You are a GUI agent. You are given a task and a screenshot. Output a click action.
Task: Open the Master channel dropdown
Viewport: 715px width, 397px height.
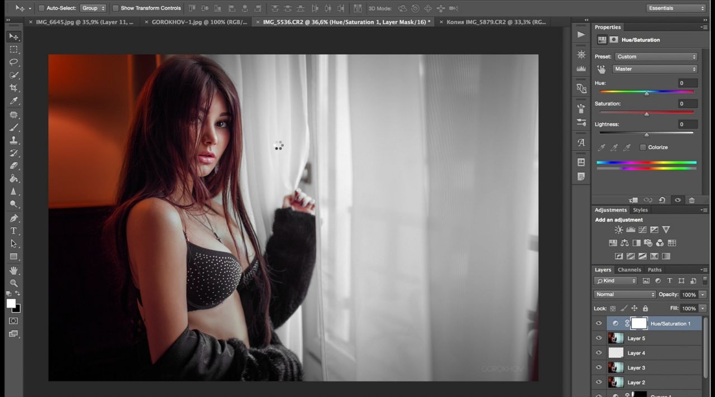(x=656, y=69)
